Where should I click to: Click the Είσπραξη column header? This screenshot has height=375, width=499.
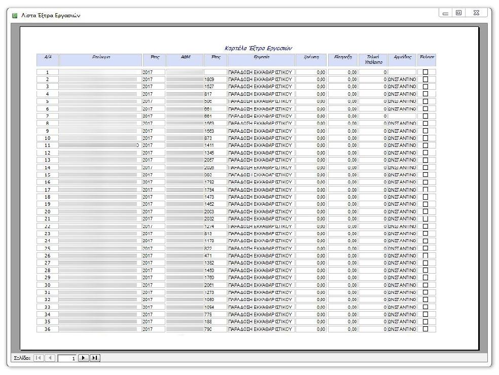(343, 60)
